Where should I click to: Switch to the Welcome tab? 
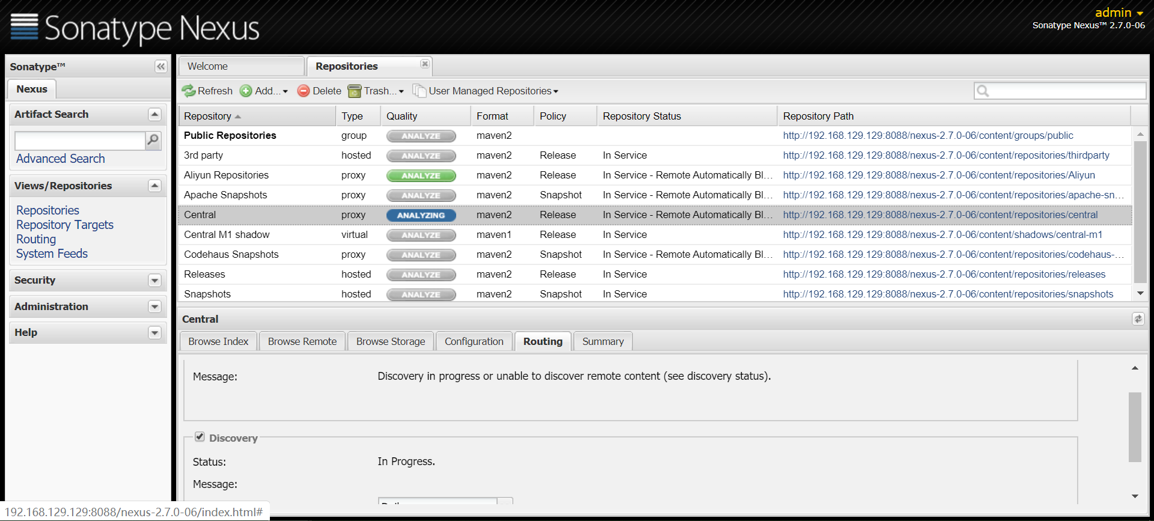[240, 66]
